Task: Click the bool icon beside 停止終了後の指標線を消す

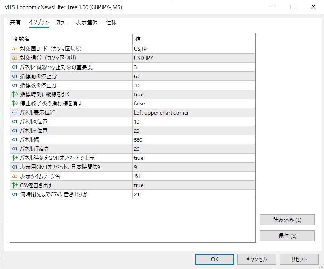Action: 15,103
